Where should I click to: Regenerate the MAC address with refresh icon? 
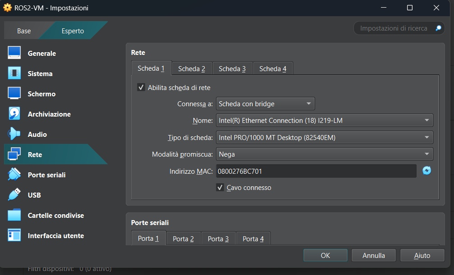(x=426, y=171)
